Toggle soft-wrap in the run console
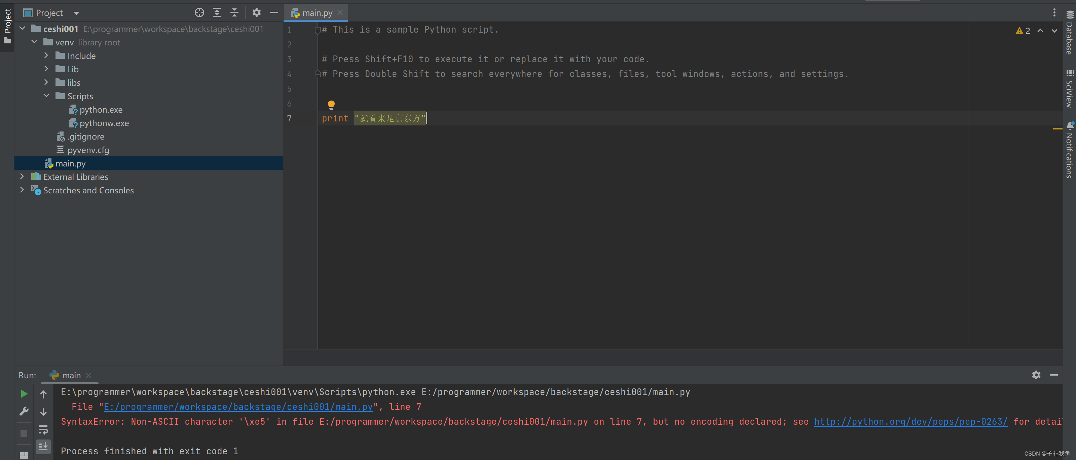Viewport: 1076px width, 460px height. (x=43, y=430)
